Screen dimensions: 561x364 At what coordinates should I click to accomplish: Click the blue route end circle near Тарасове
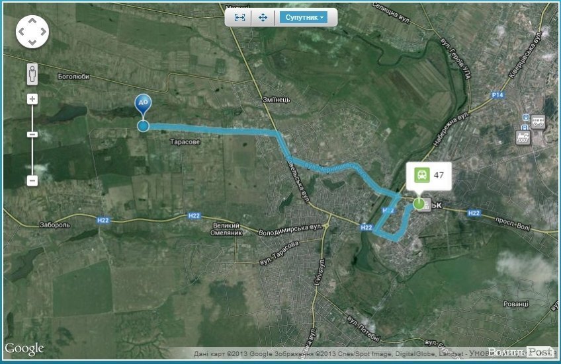pyautogui.click(x=143, y=126)
